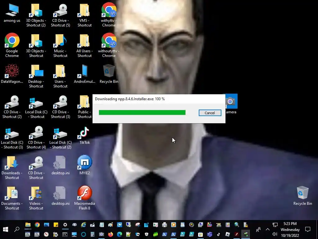Select the TikTok desktop shortcut

pyautogui.click(x=84, y=135)
